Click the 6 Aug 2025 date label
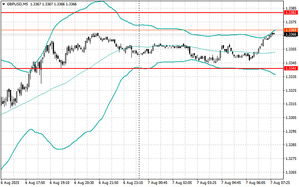Screen dimensions: 299x187 pos(10,183)
